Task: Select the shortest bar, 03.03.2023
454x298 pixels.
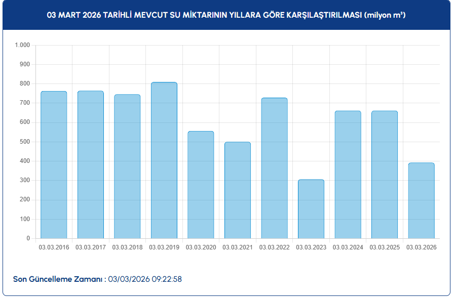Action: (x=311, y=208)
